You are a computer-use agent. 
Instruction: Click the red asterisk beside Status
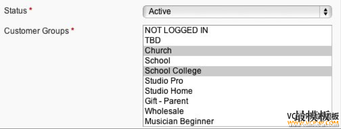[x=30, y=10]
